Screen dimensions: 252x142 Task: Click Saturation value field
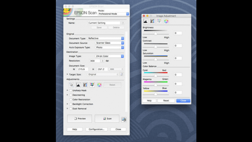(x=178, y=58)
